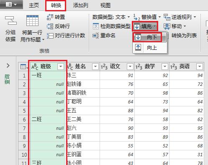Image resolution: width=208 pixels, height=165 pixels.
Task: Switch to the 转换 tab
Action: [56, 5]
